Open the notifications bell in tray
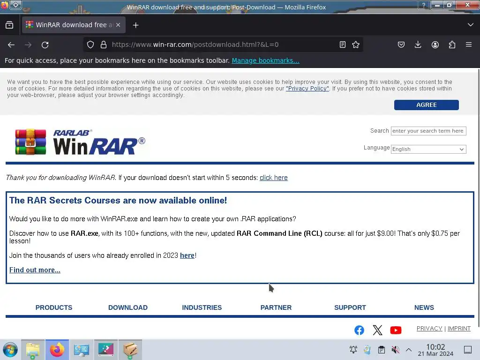480x360 pixels. point(353,350)
